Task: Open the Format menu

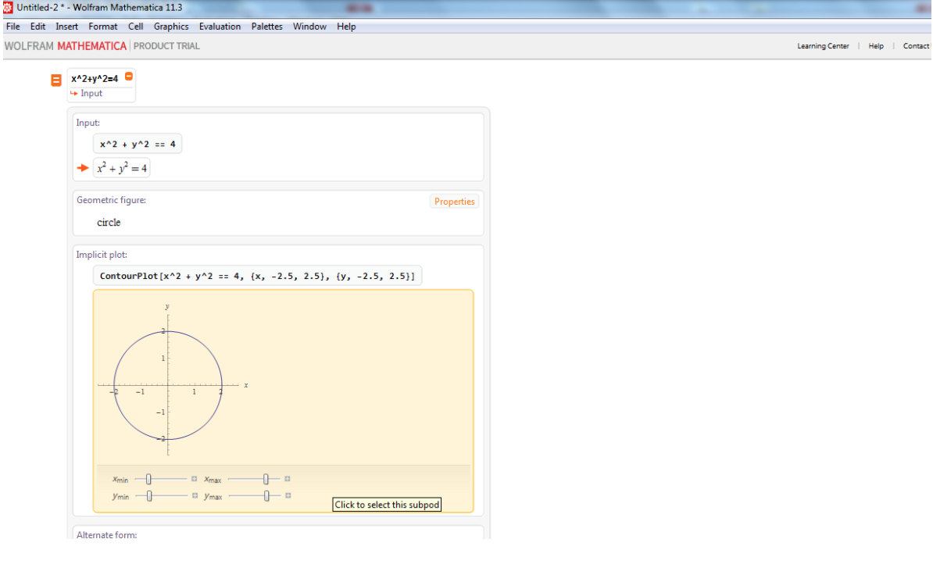Action: pos(103,27)
